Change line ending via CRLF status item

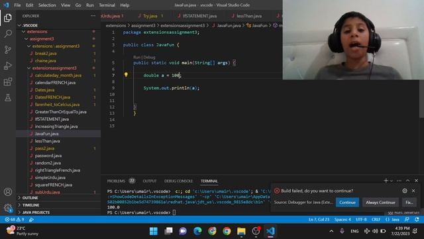376,220
